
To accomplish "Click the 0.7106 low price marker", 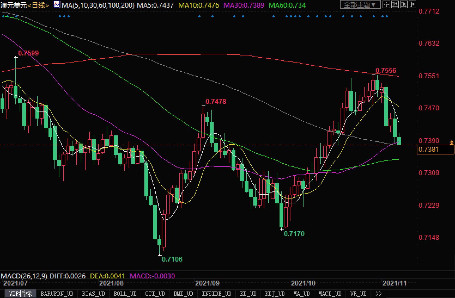I will (172, 259).
